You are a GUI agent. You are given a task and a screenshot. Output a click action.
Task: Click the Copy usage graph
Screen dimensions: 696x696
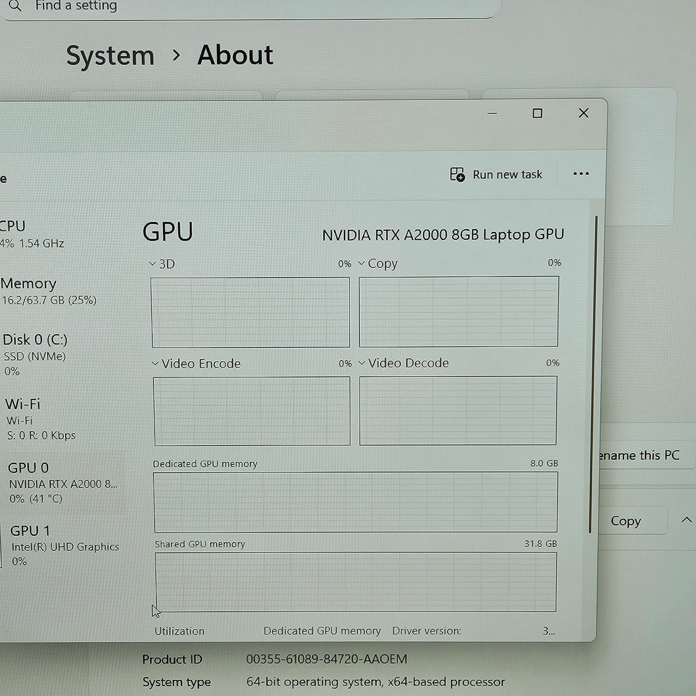point(459,311)
